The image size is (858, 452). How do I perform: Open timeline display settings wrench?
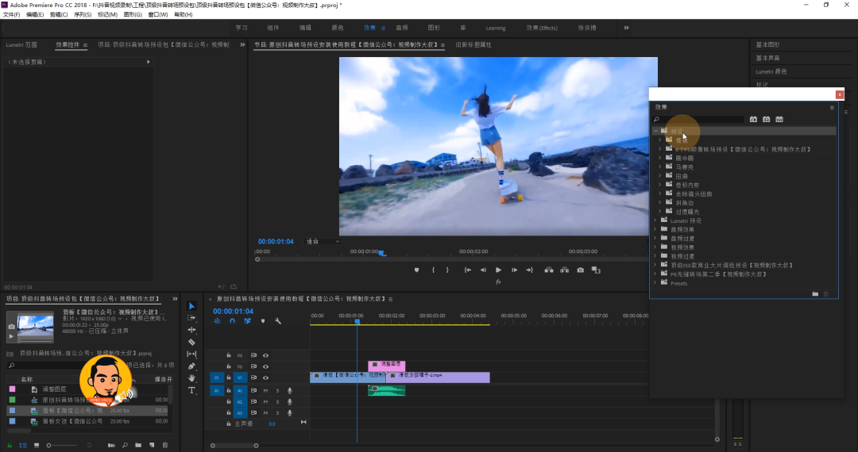pyautogui.click(x=278, y=321)
